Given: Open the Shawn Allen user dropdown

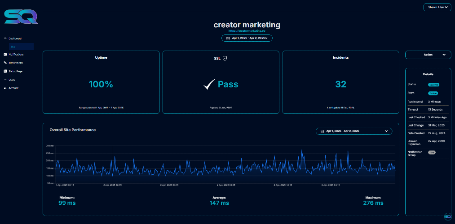Looking at the screenshot, I should tap(437, 7).
